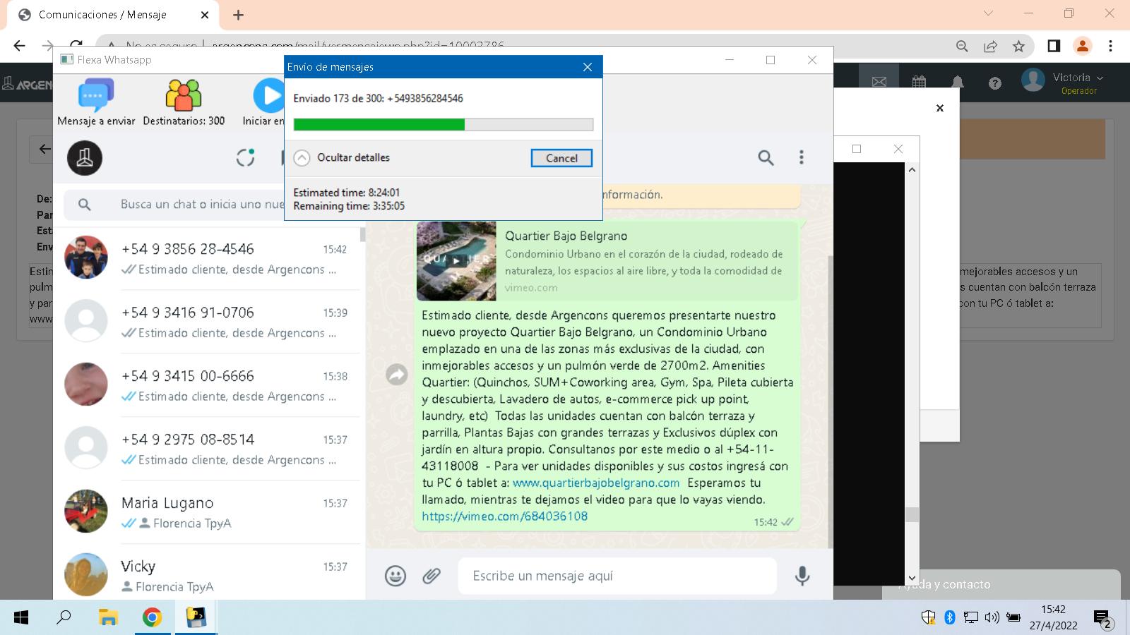The width and height of the screenshot is (1130, 635).
Task: Switch to Chrome in the taskbar
Action: 152,618
